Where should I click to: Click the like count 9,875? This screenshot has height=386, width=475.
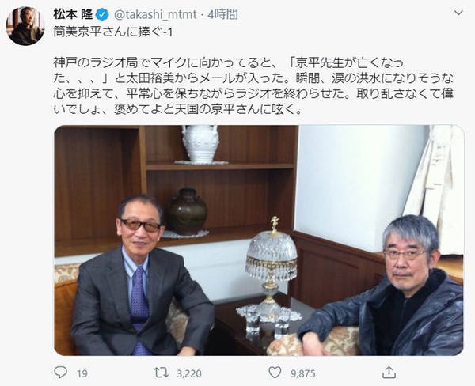[x=303, y=373]
